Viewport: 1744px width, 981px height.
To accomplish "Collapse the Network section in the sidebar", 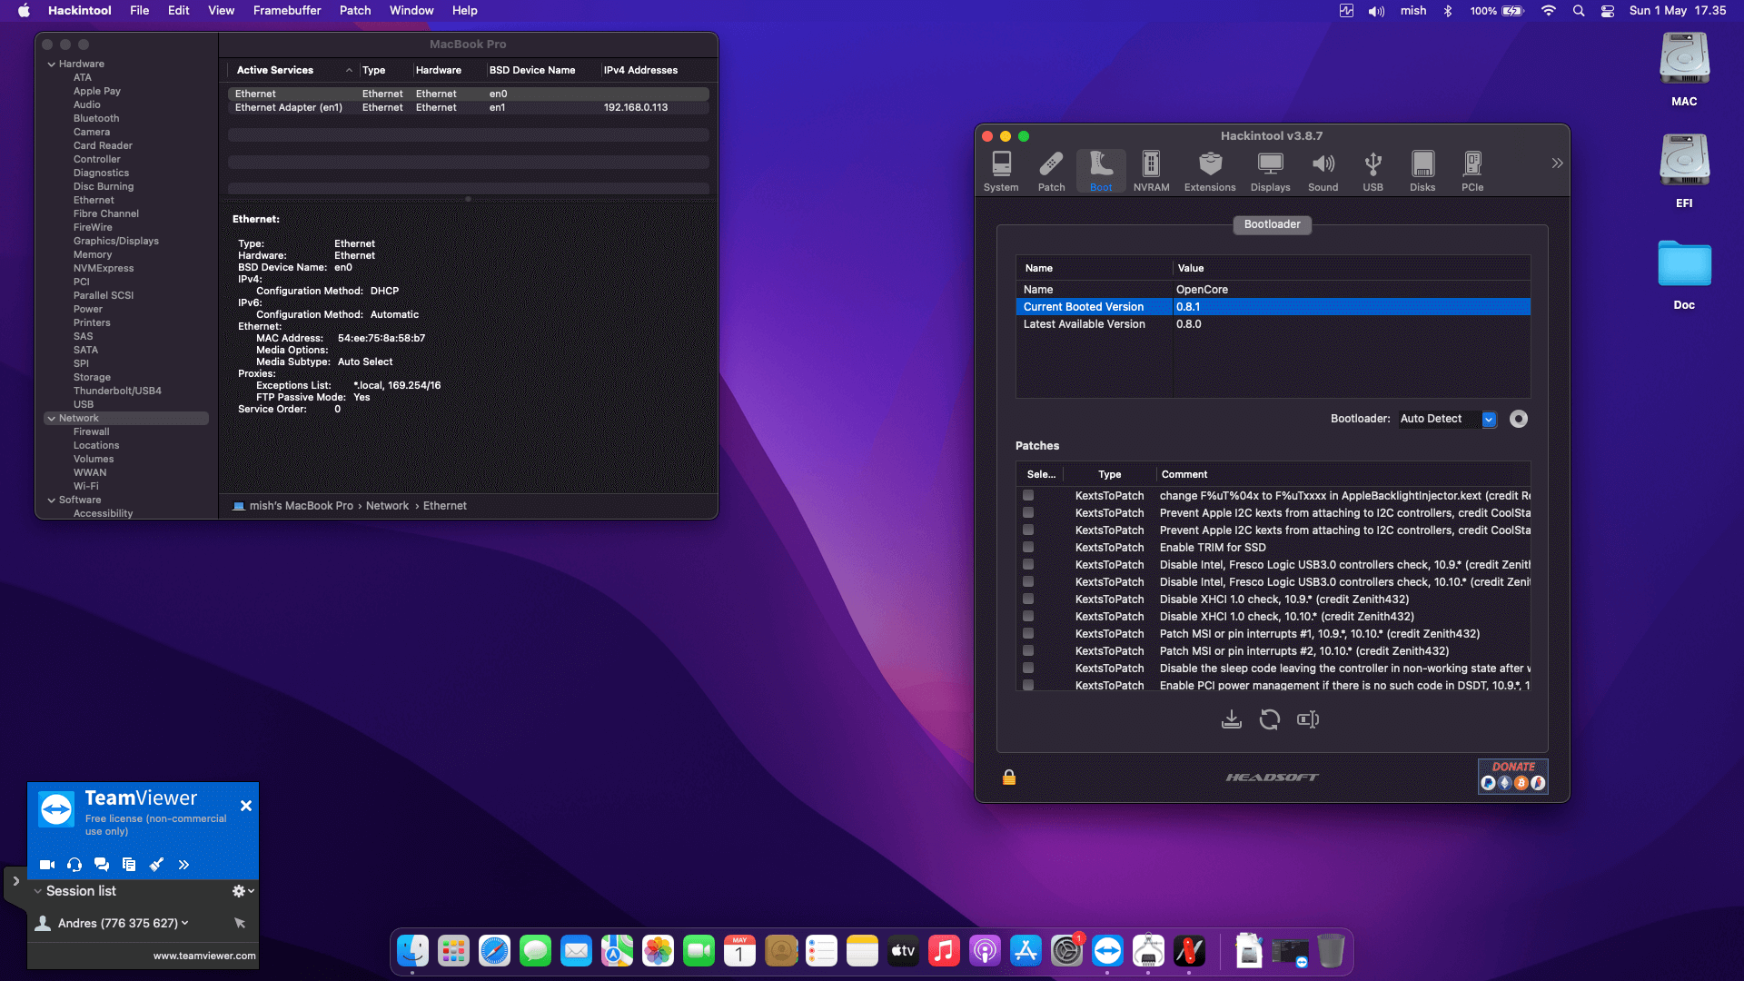I will 52,419.
